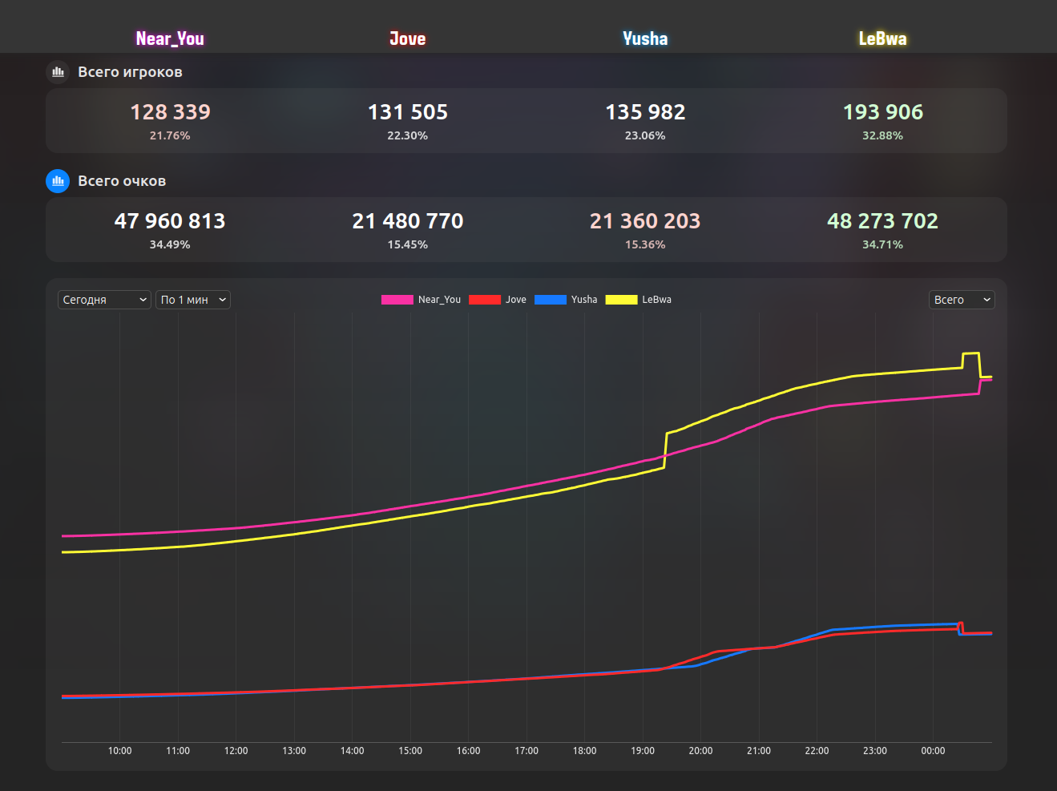Click LeBwa's total points value 48 273 702
The width and height of the screenshot is (1057, 791).
882,221
